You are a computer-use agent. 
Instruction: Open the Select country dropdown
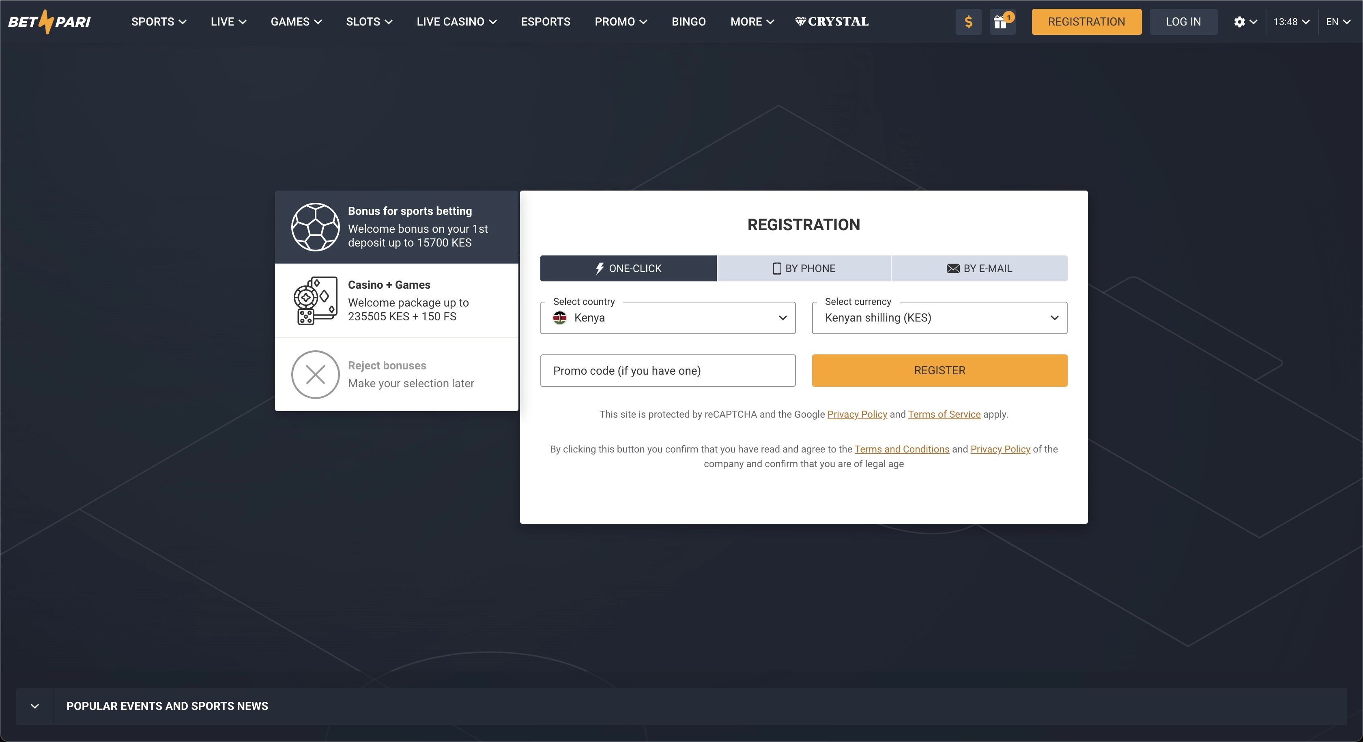668,317
